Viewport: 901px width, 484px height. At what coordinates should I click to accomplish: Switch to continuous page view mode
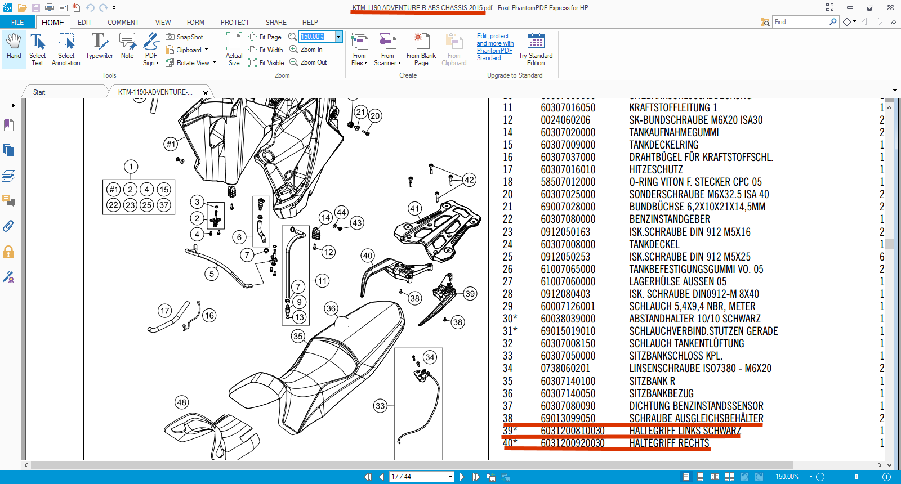pyautogui.click(x=700, y=477)
